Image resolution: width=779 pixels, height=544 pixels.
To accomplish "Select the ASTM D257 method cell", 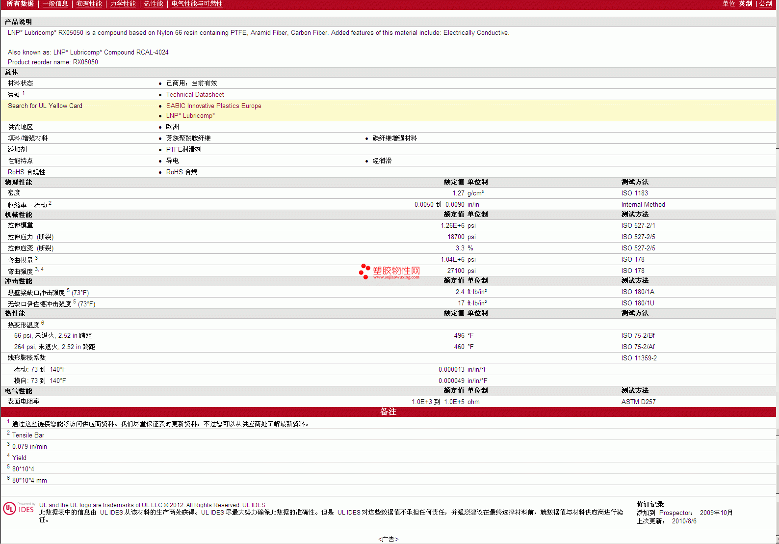I will tap(638, 402).
